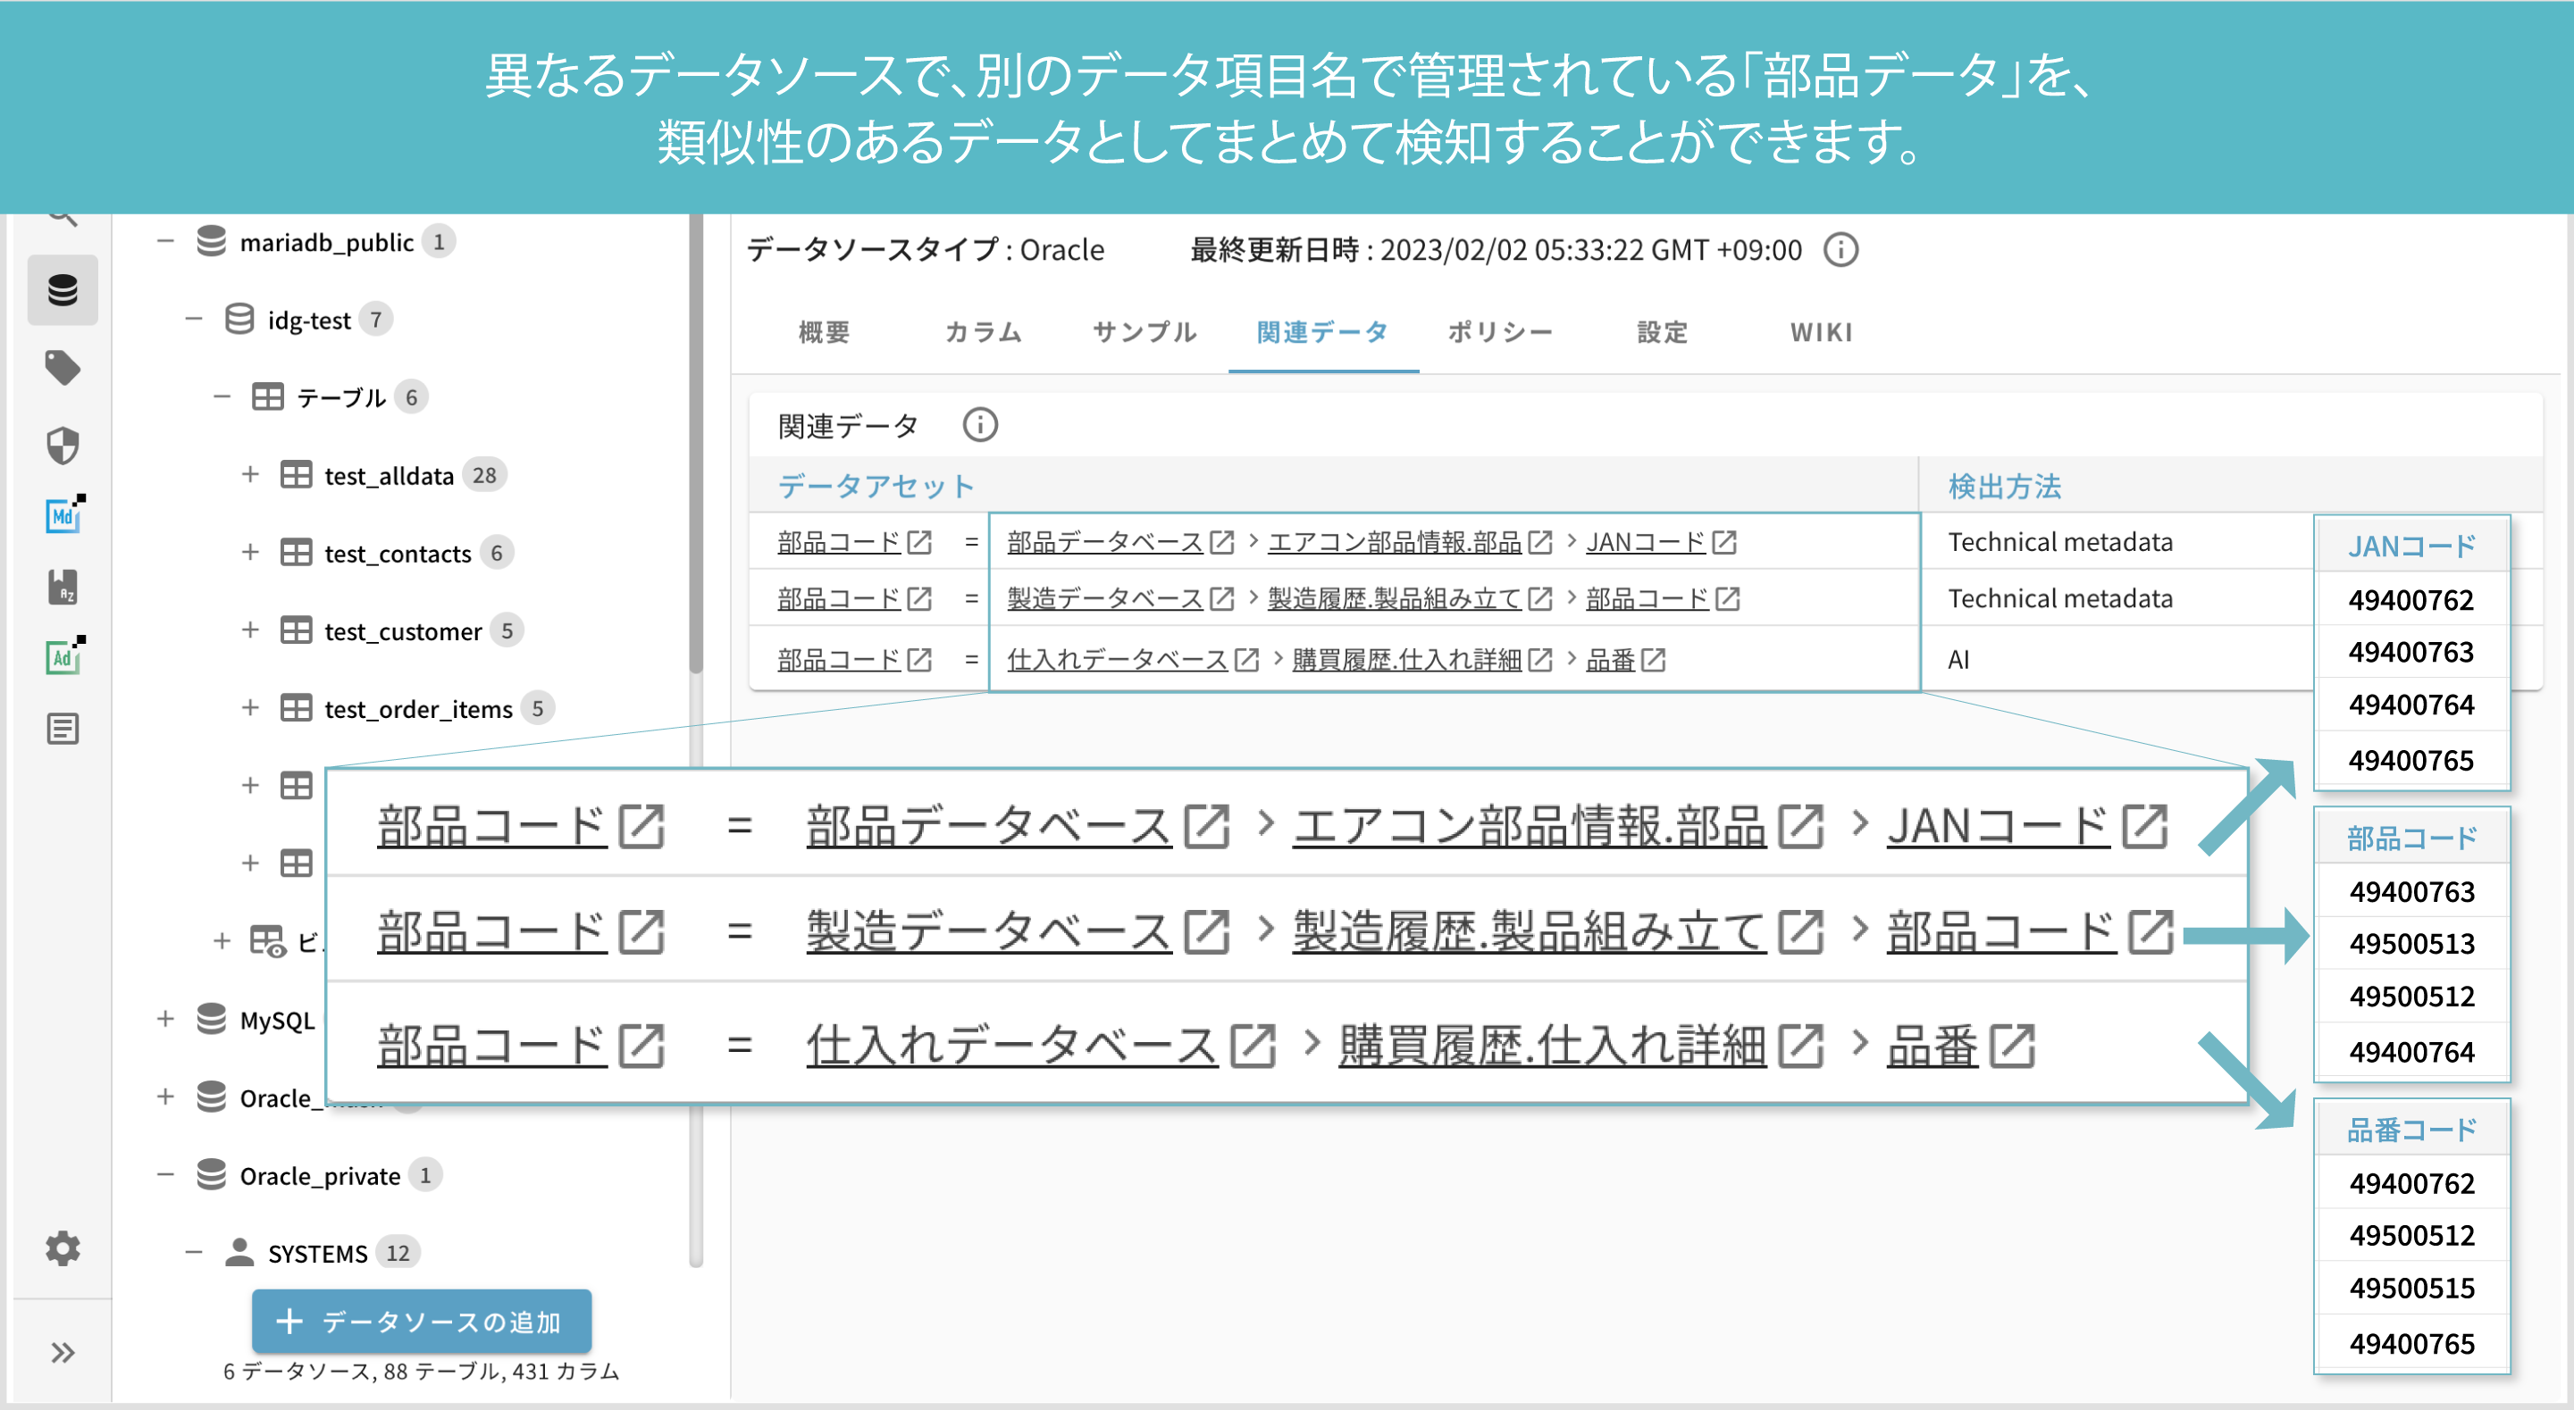Open the document list sidebar icon
The image size is (2574, 1410).
point(62,729)
